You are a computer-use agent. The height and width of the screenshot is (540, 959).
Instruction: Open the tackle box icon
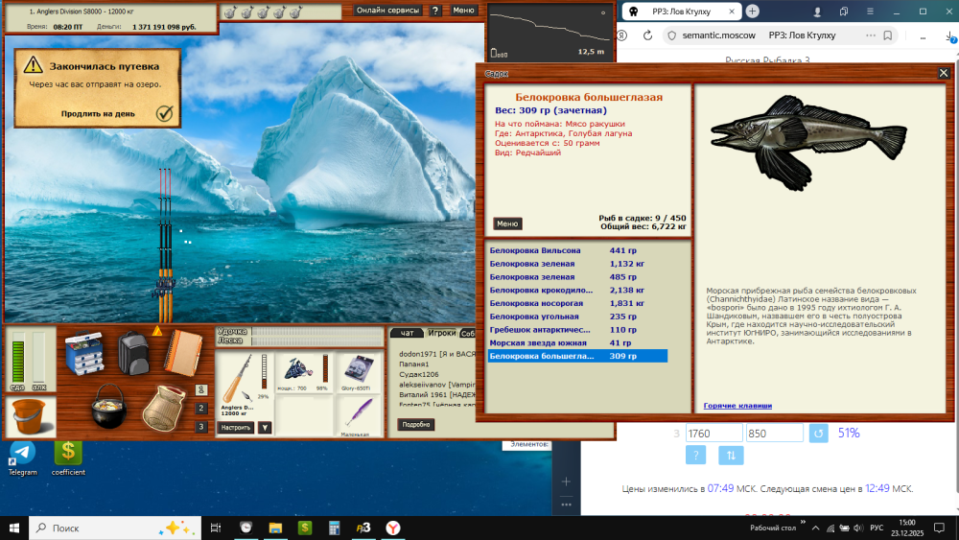(84, 353)
